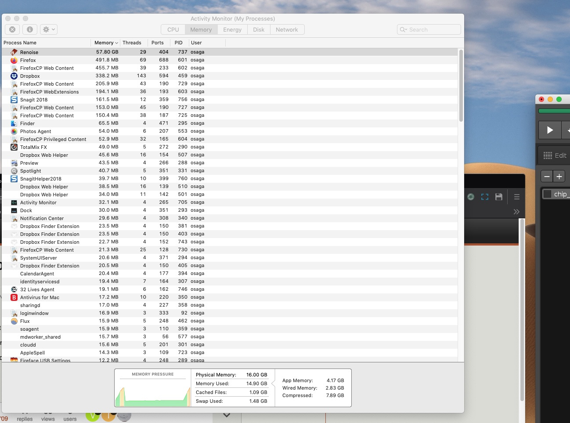Click the play button in the dark window
This screenshot has width=570, height=423.
550,130
